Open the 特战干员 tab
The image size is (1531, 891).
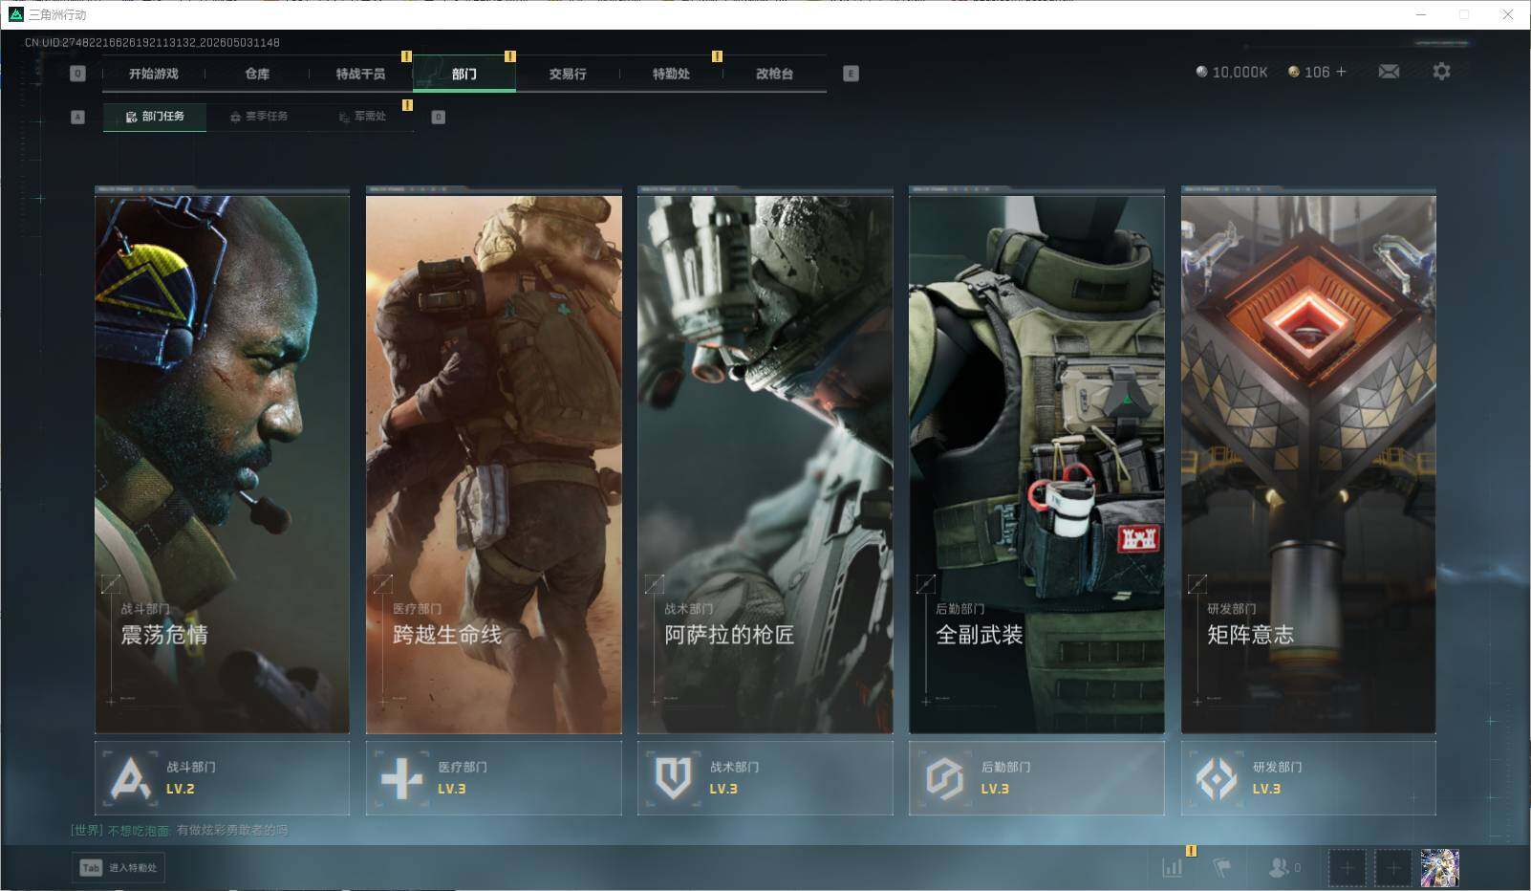tap(360, 74)
